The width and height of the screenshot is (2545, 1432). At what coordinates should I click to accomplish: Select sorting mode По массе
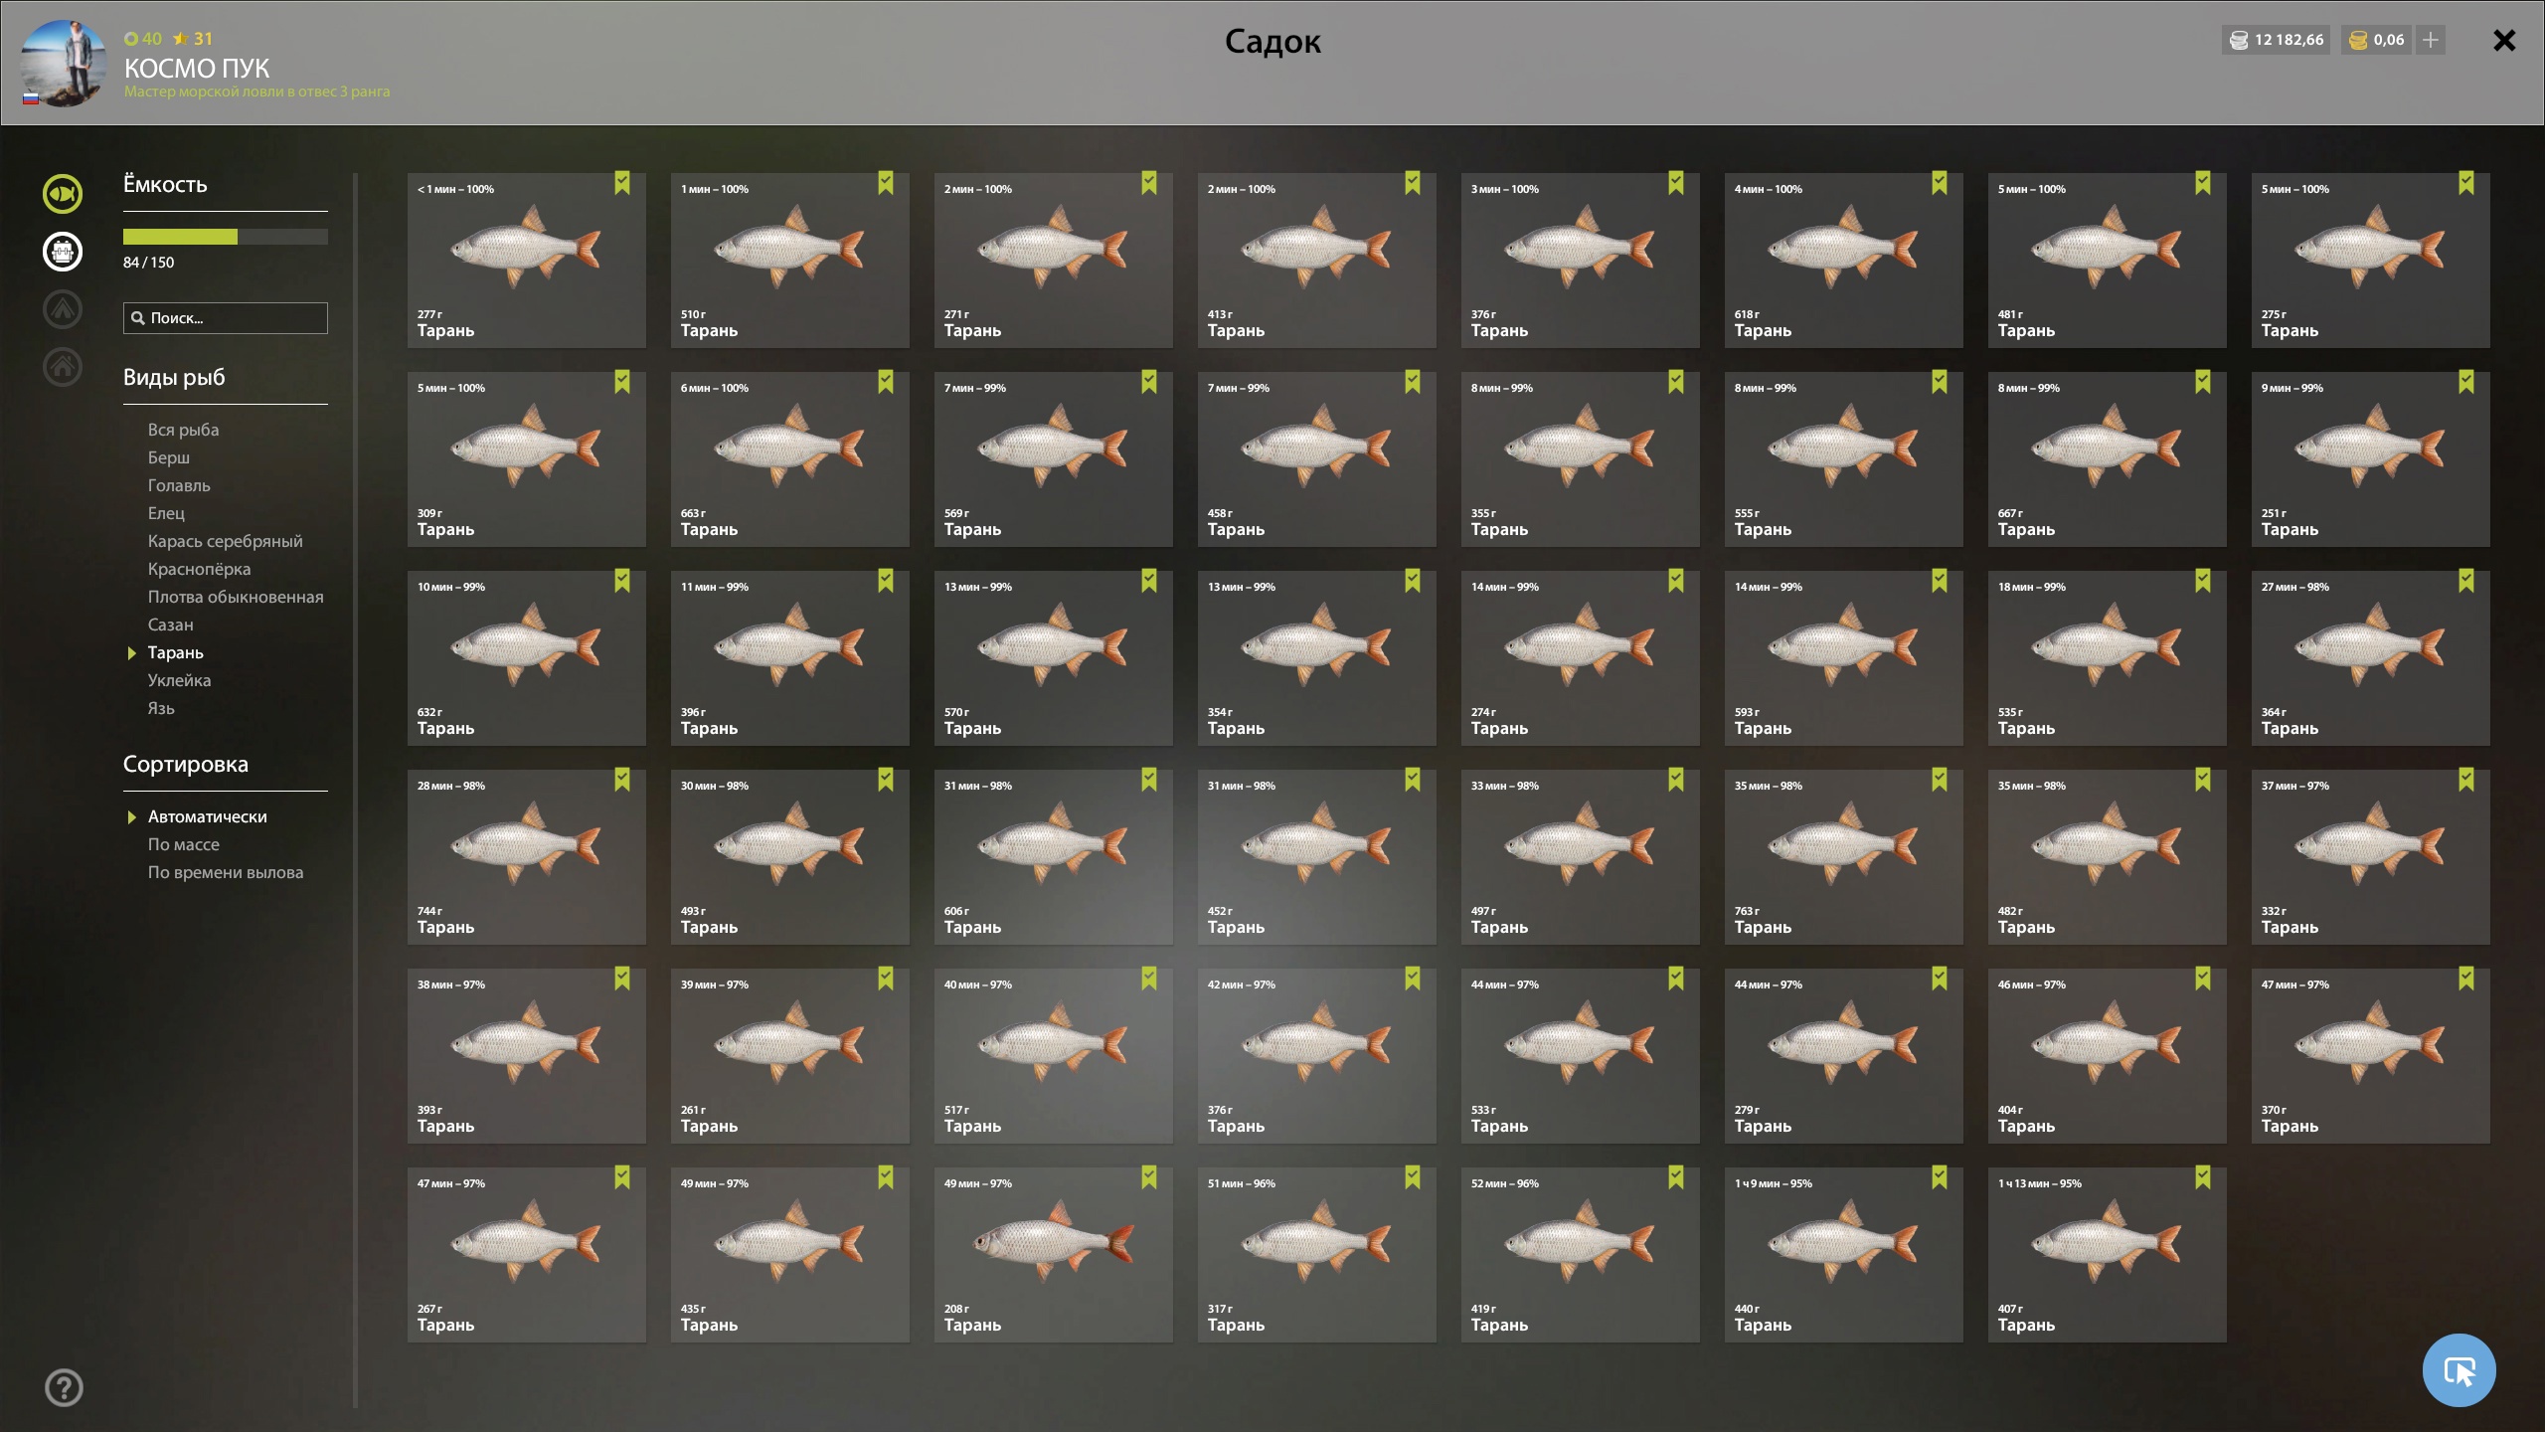click(x=184, y=844)
